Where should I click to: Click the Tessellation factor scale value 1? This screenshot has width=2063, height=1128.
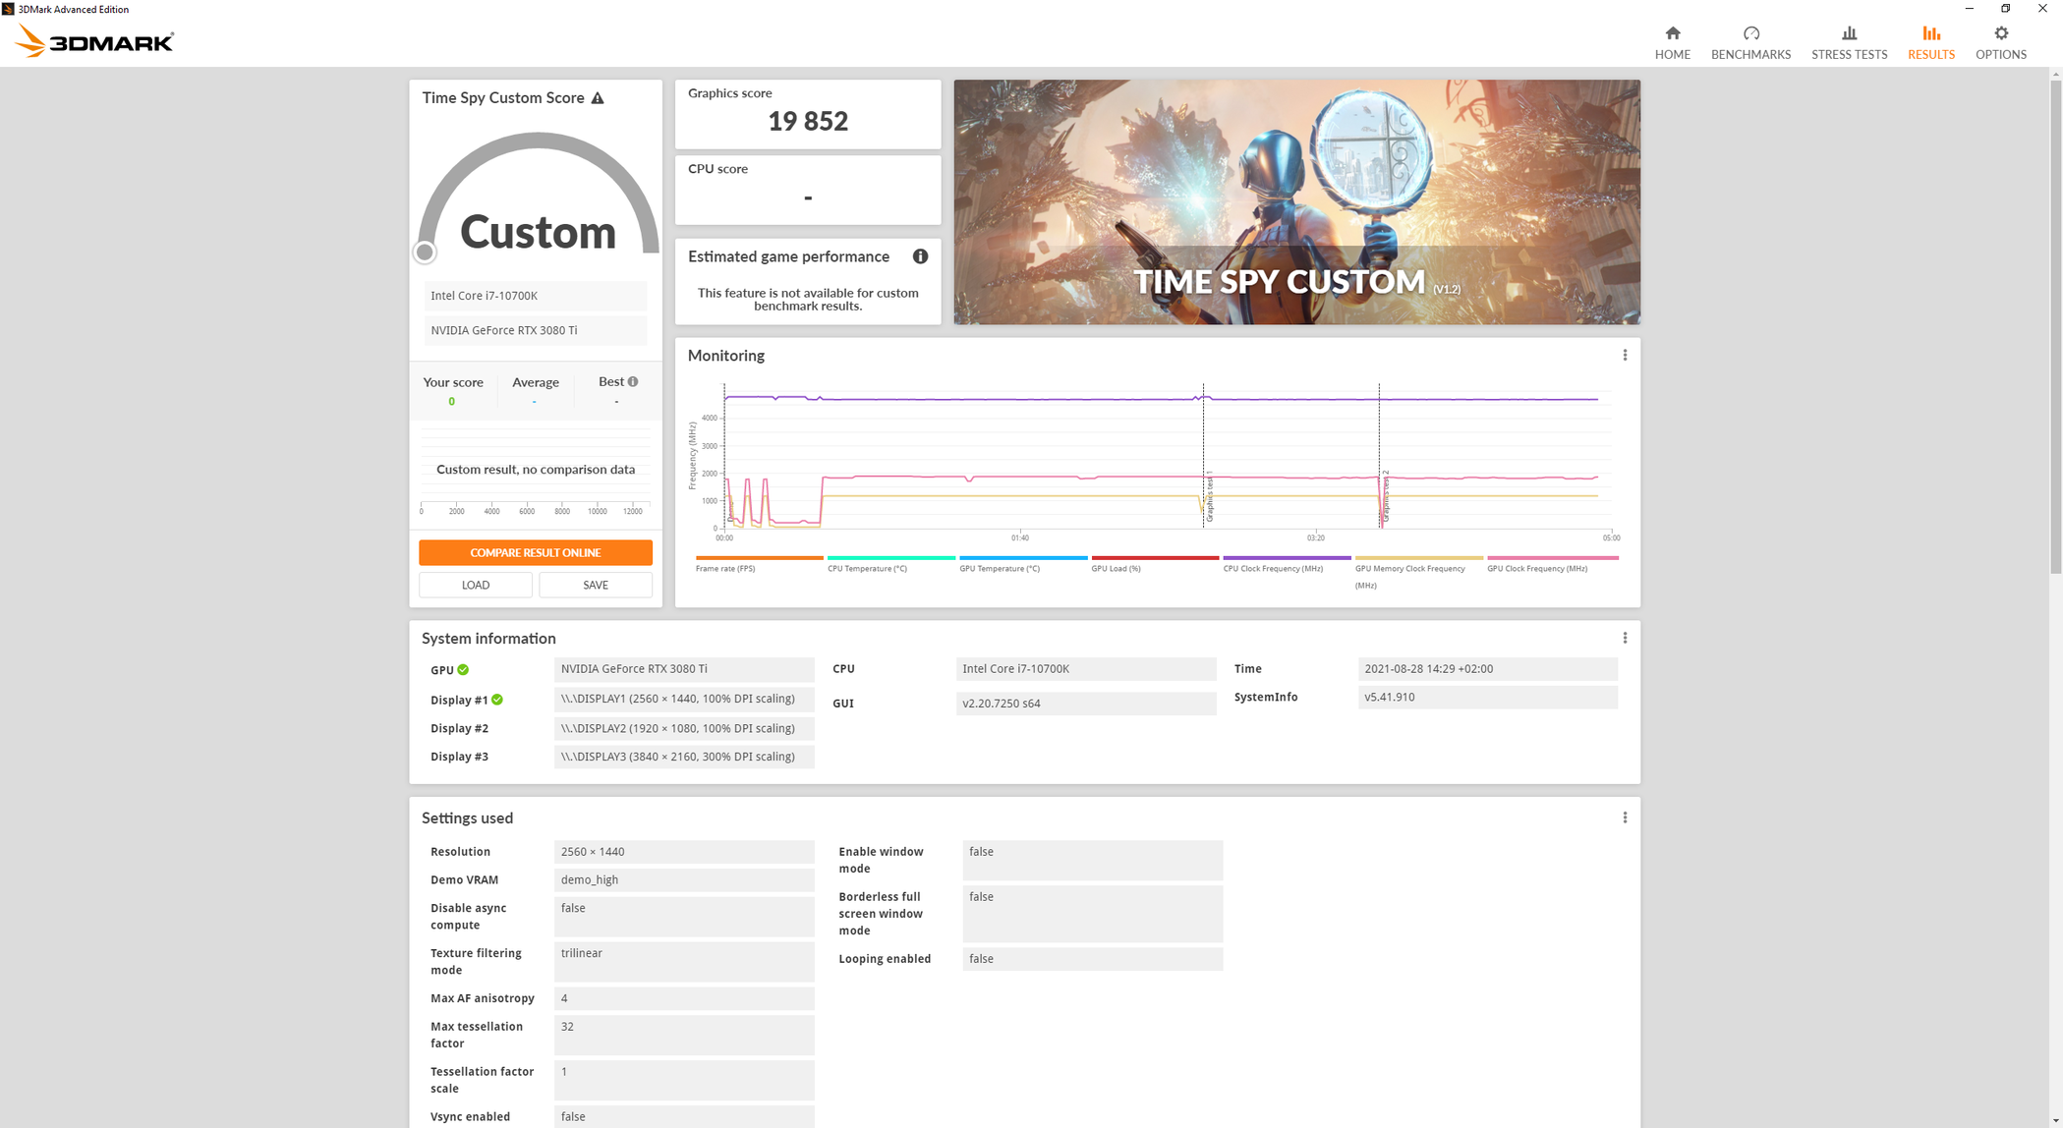684,1080
